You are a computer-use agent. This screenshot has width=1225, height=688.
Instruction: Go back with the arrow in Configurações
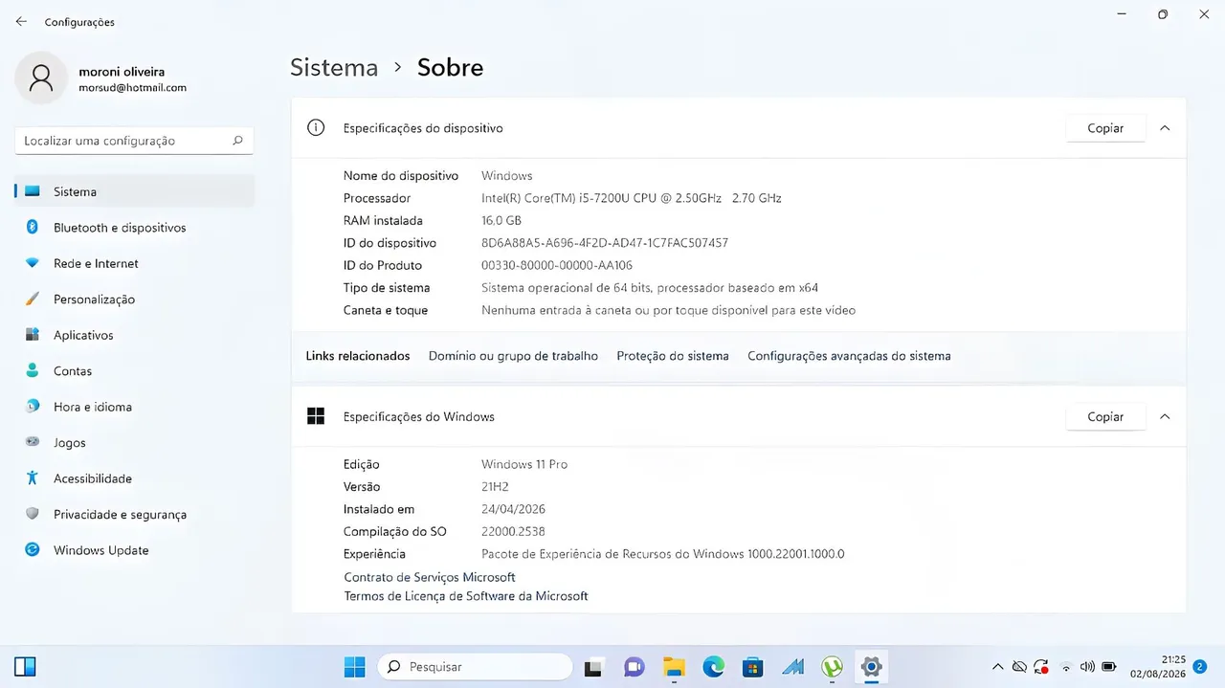click(22, 21)
